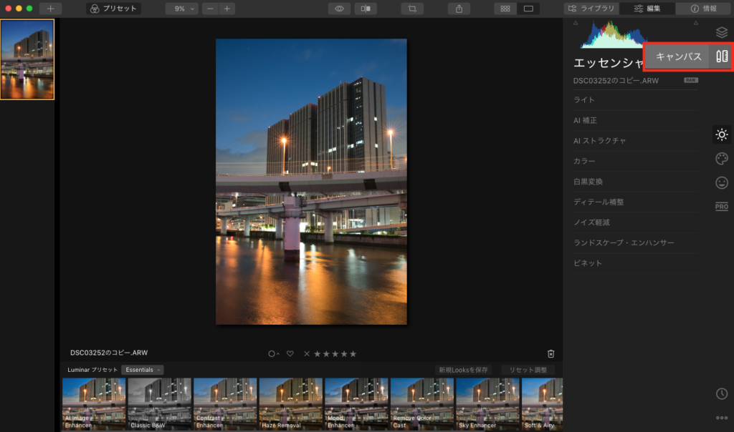Screen dimensions: 734x432
Task: Switch to the 情報 tab
Action: point(704,9)
